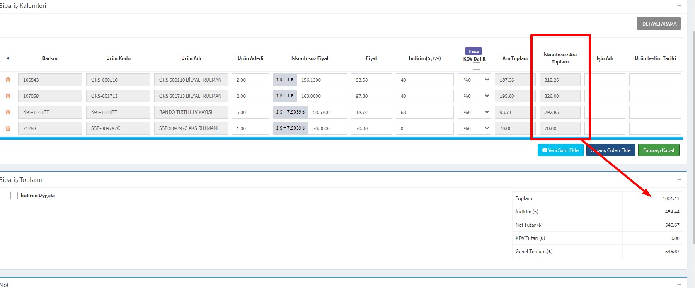
Task: Collapse the Not panel
Action: tap(679, 284)
